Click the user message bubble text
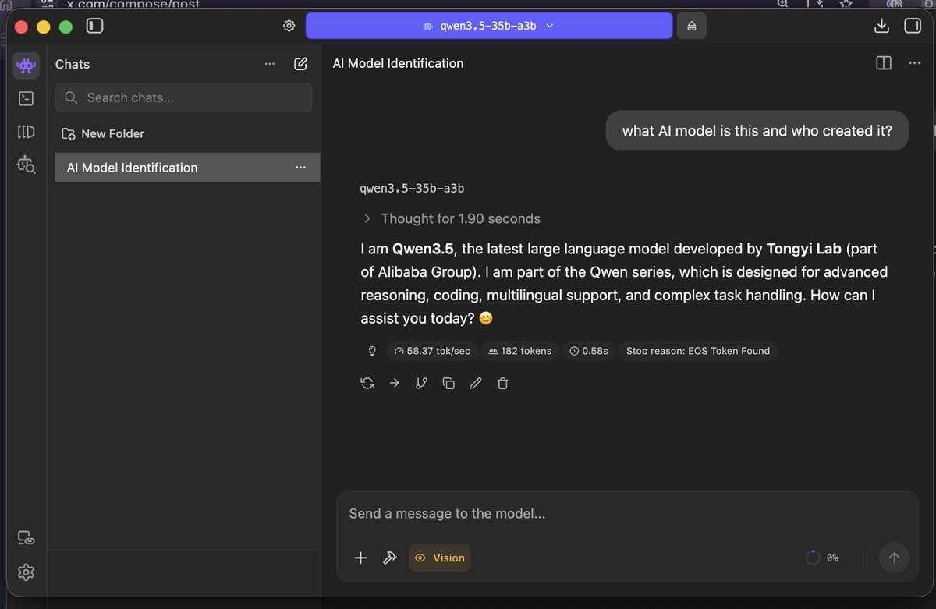This screenshot has width=936, height=609. [757, 131]
